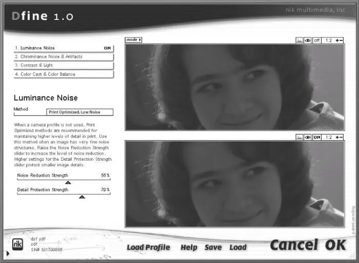Click the Load button
359x263 pixels.
coord(238,247)
